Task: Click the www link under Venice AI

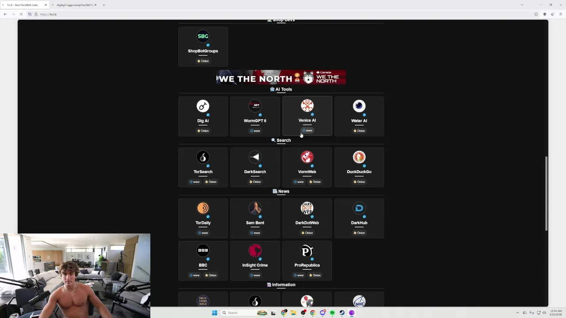Action: pyautogui.click(x=307, y=130)
